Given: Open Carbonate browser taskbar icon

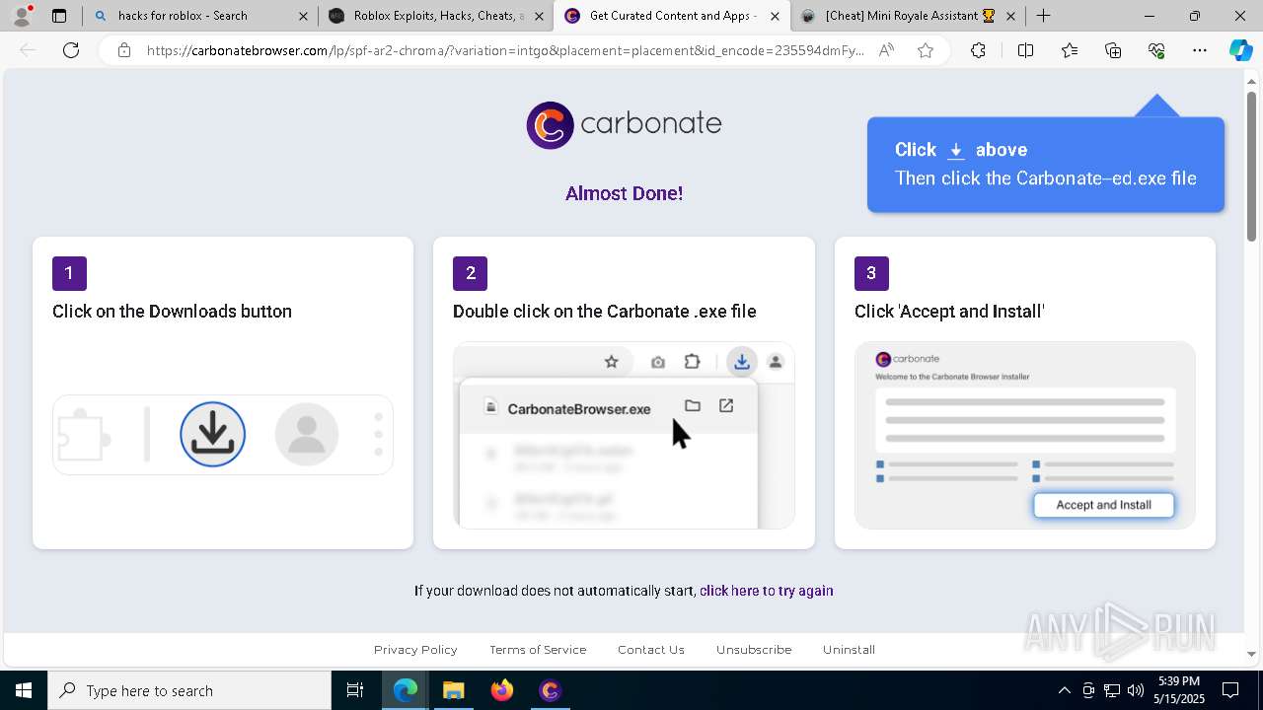Looking at the screenshot, I should (550, 690).
